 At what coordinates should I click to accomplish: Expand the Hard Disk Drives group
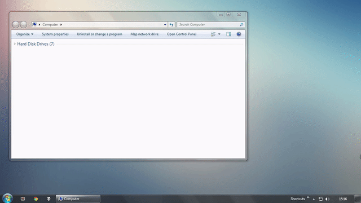click(15, 44)
